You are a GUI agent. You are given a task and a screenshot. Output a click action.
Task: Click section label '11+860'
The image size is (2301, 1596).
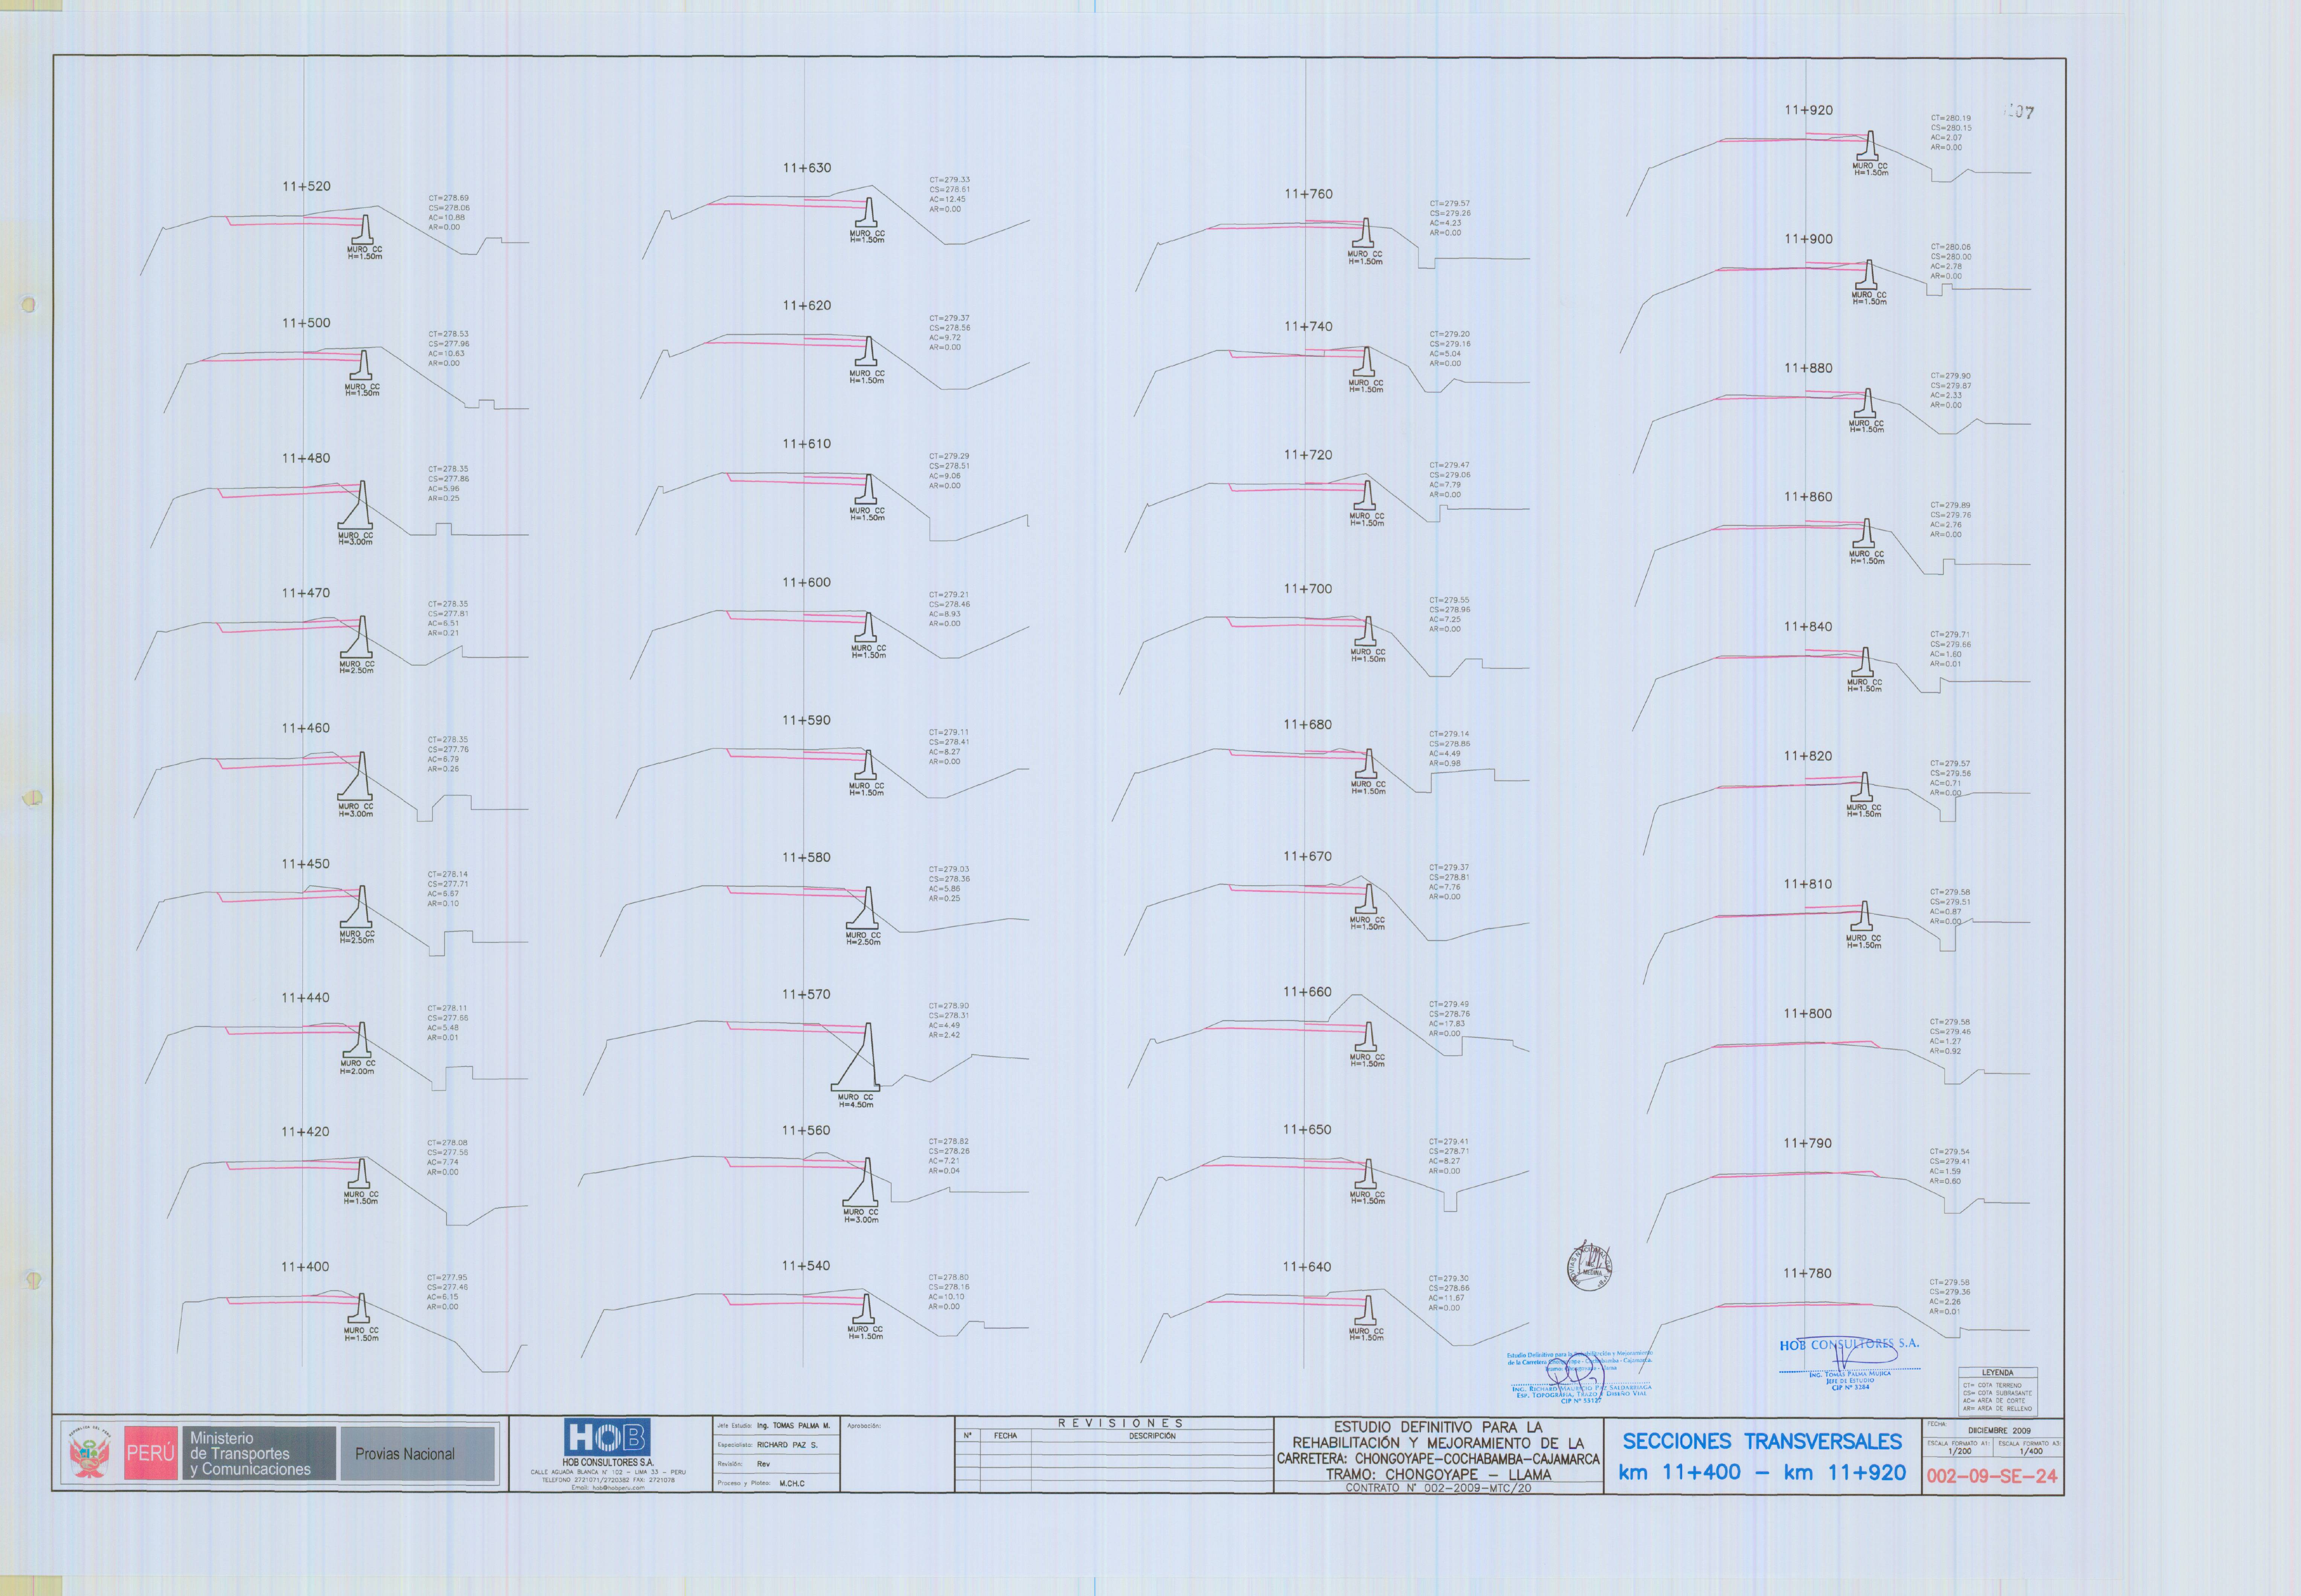1809,497
